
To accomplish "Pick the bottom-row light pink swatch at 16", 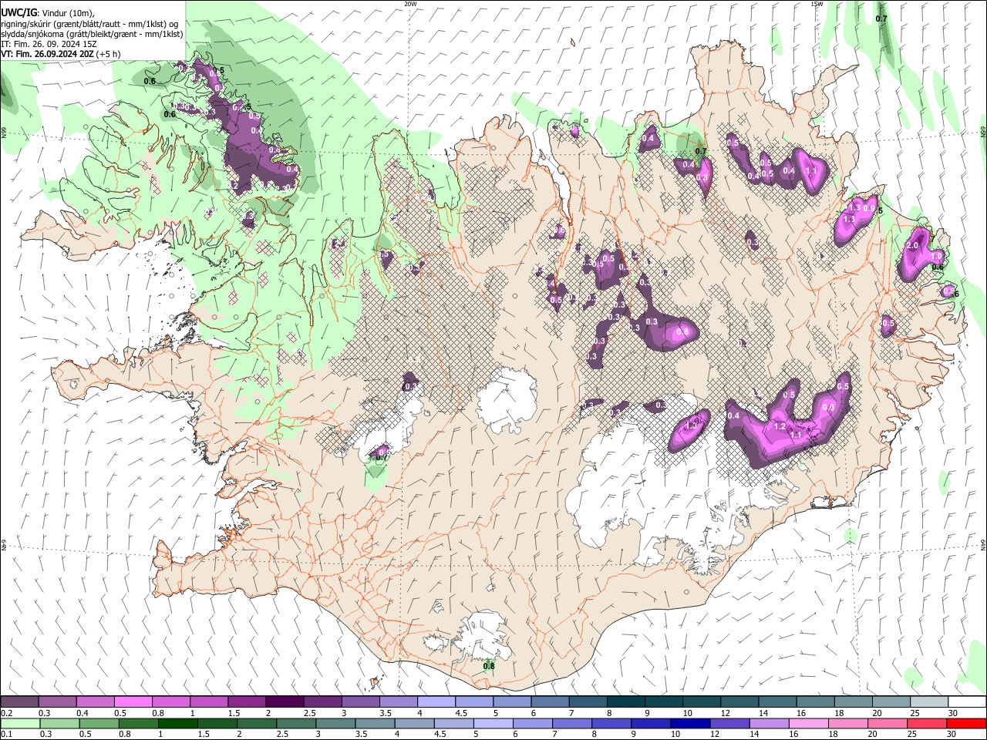I will (809, 723).
